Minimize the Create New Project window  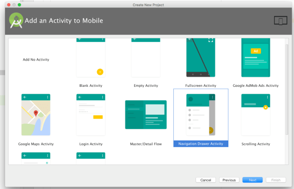point(14,5)
